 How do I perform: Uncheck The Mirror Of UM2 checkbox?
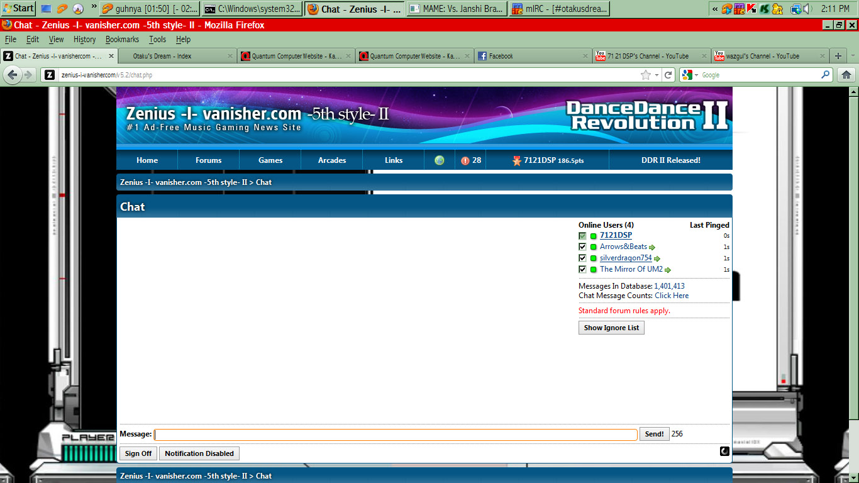pyautogui.click(x=582, y=270)
